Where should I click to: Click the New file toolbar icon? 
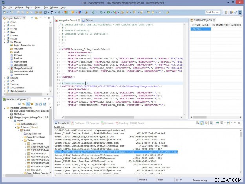[x=5, y=12]
